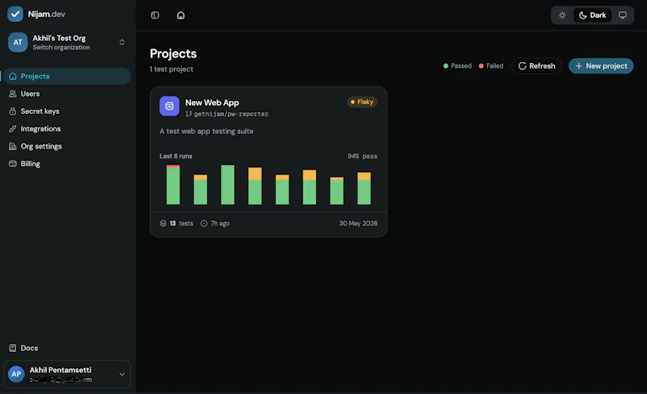Click the Nijam.dev checkmark logo
647x394 pixels.
pos(15,14)
